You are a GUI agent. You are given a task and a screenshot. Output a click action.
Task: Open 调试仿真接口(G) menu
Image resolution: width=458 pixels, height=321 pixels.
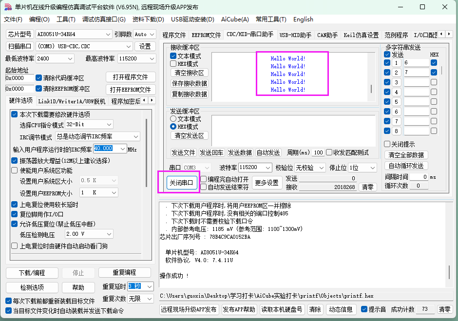[x=104, y=19]
